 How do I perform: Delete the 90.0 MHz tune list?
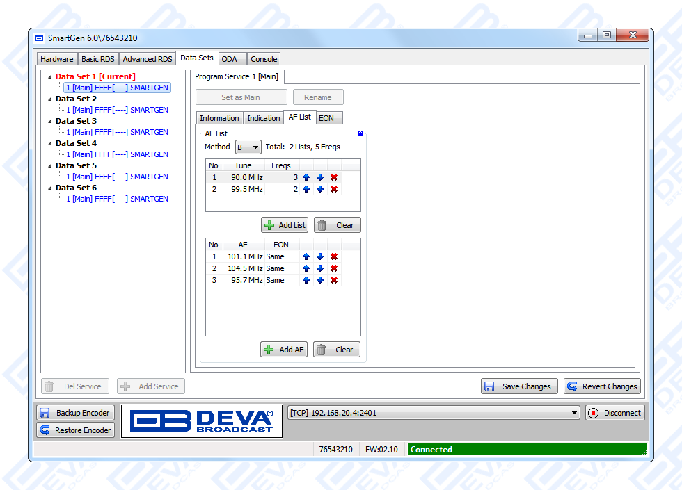pyautogui.click(x=334, y=177)
